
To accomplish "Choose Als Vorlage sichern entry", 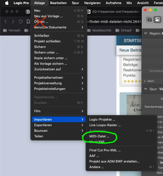I will click(59, 64).
